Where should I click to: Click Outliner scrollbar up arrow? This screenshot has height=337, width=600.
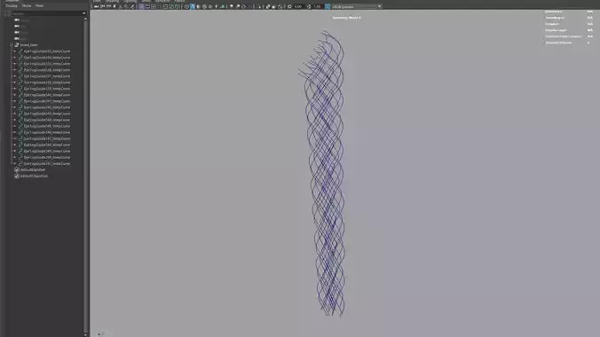tap(85, 19)
